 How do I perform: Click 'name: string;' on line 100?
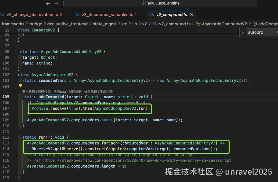click(x=37, y=63)
